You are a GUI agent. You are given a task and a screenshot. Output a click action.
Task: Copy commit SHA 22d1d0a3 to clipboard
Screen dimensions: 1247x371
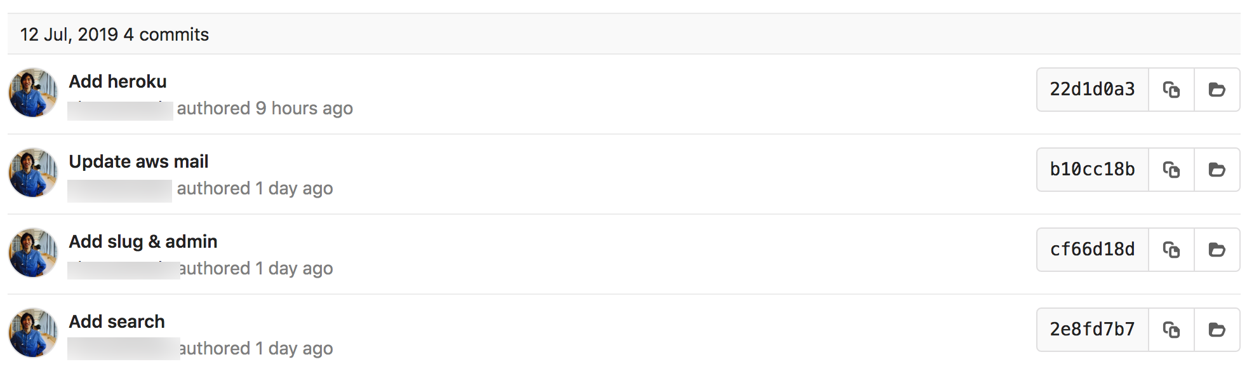point(1171,90)
